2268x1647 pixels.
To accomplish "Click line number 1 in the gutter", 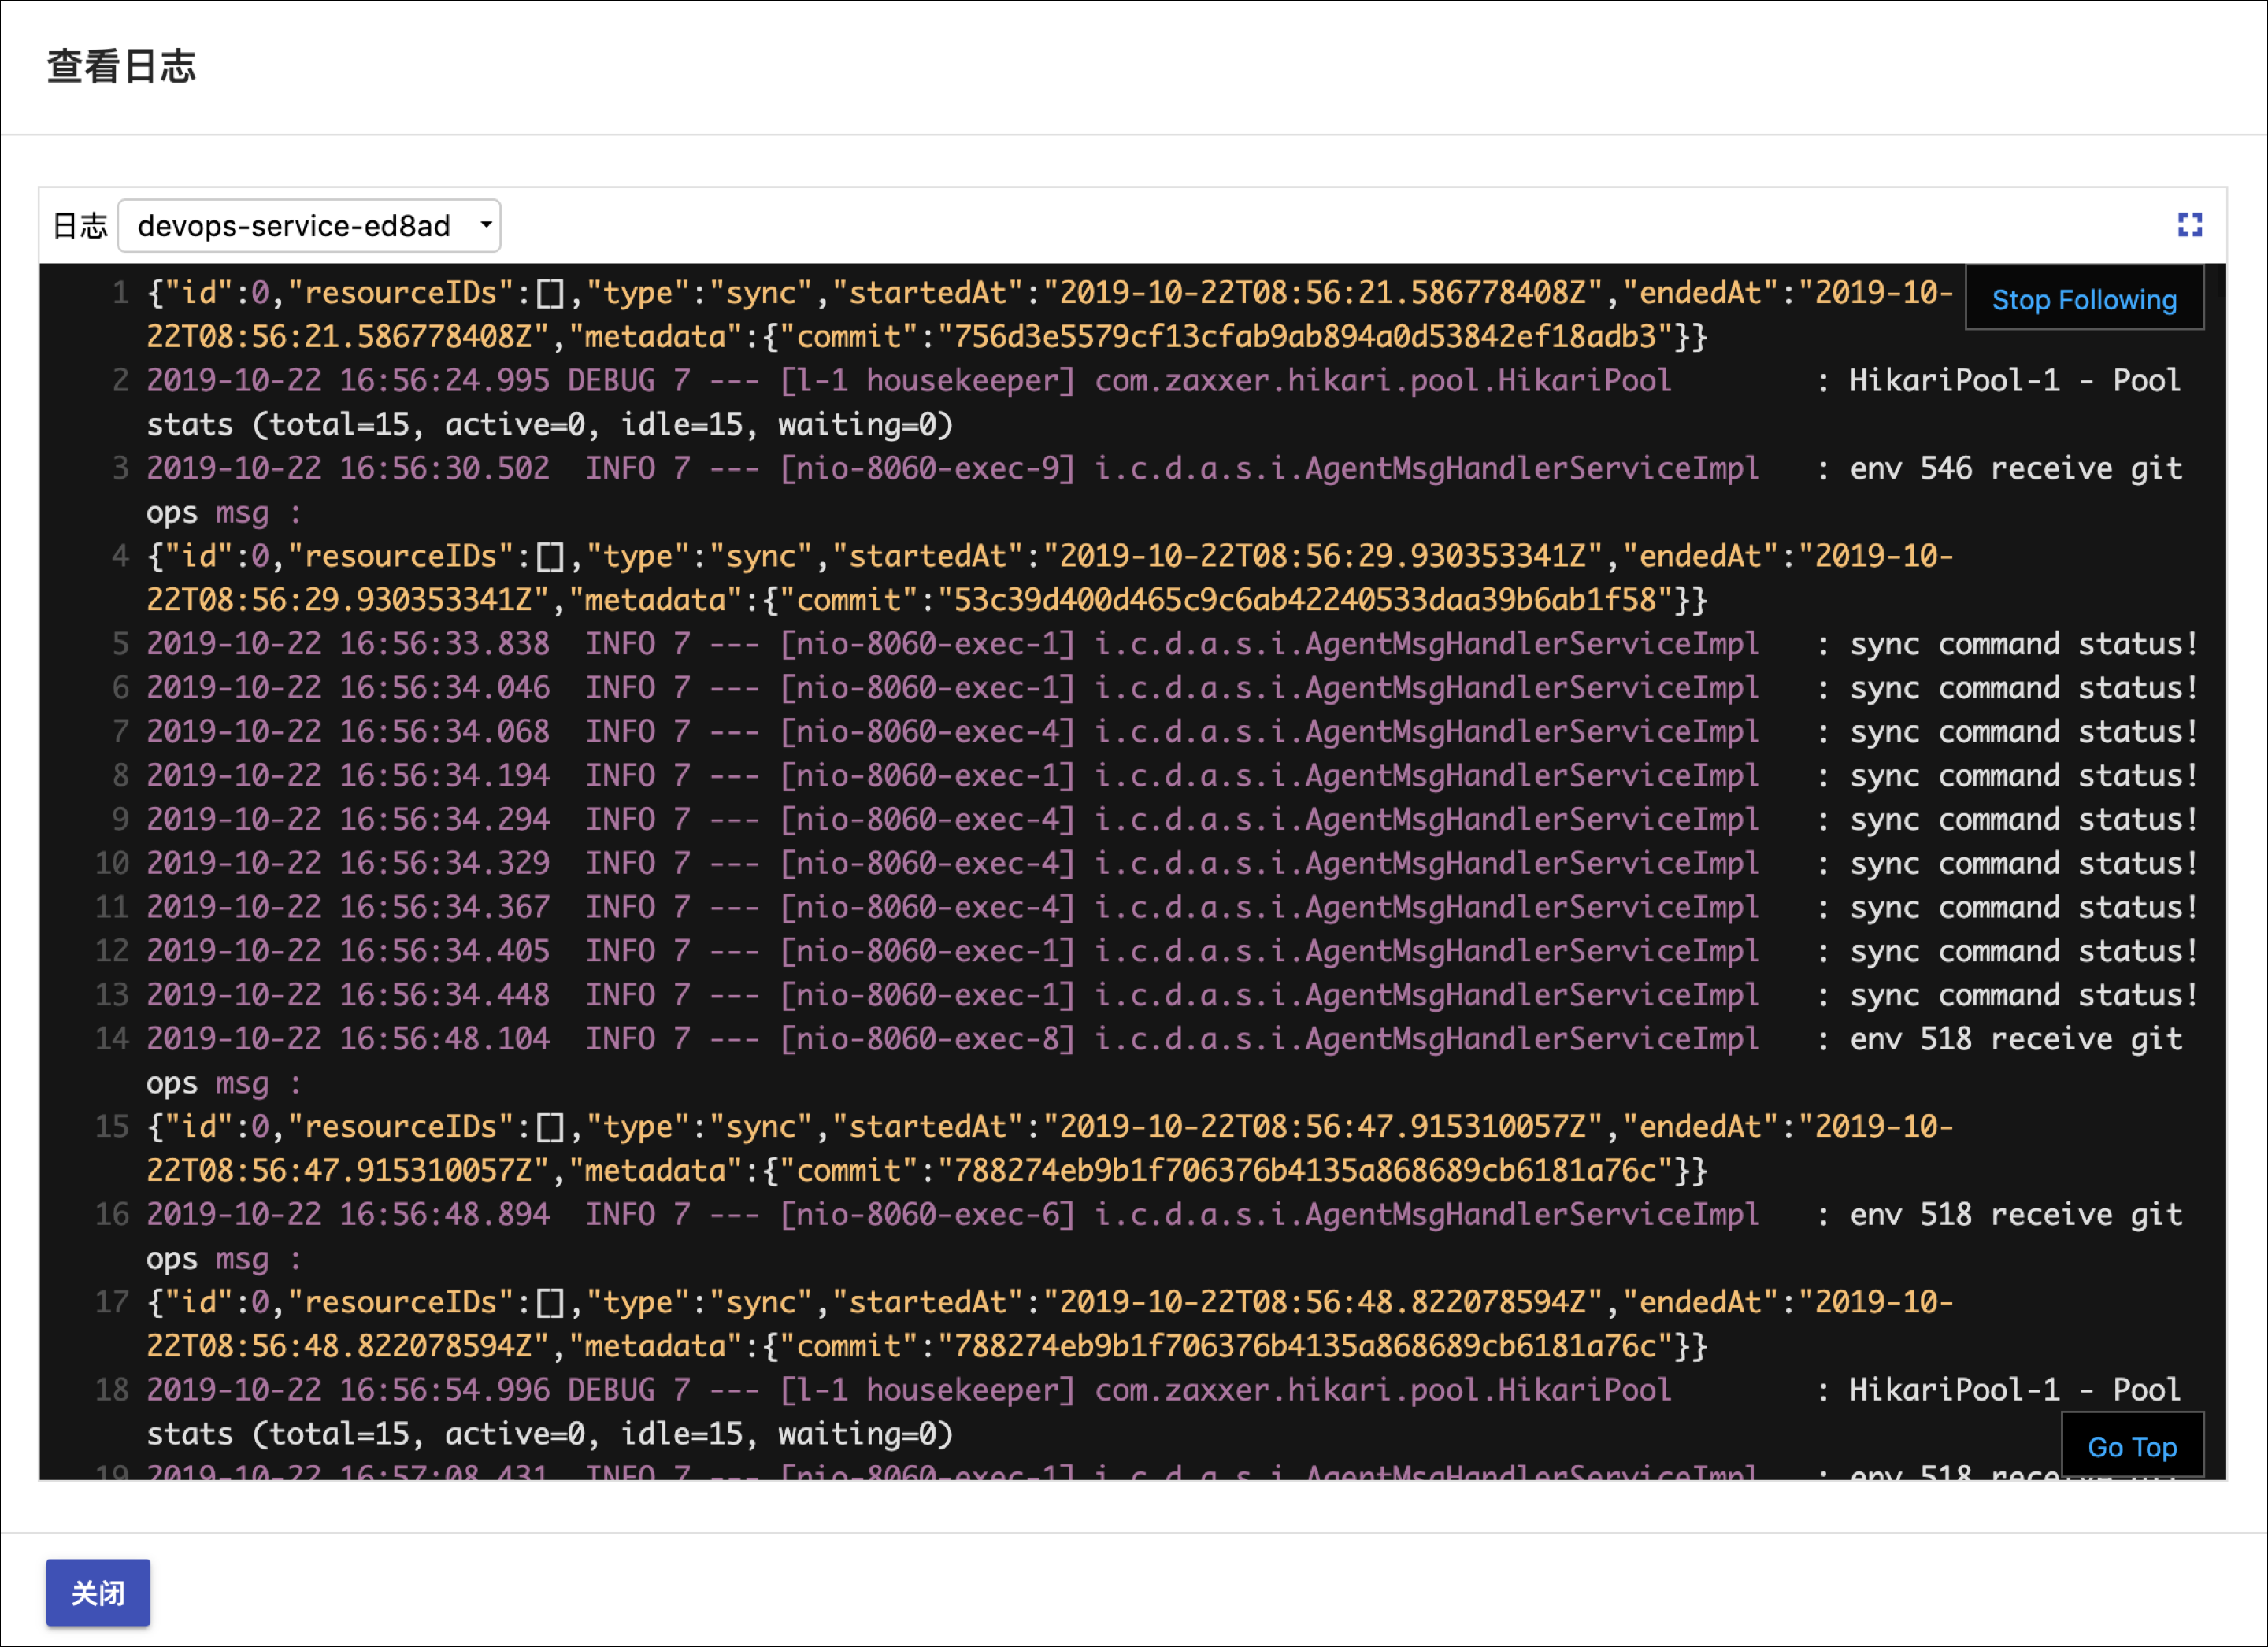I will click(120, 293).
